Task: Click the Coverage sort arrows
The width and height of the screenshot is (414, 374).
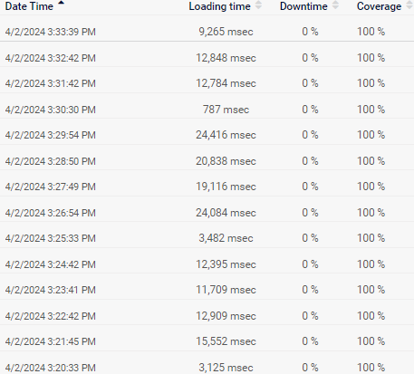Action: pos(409,5)
